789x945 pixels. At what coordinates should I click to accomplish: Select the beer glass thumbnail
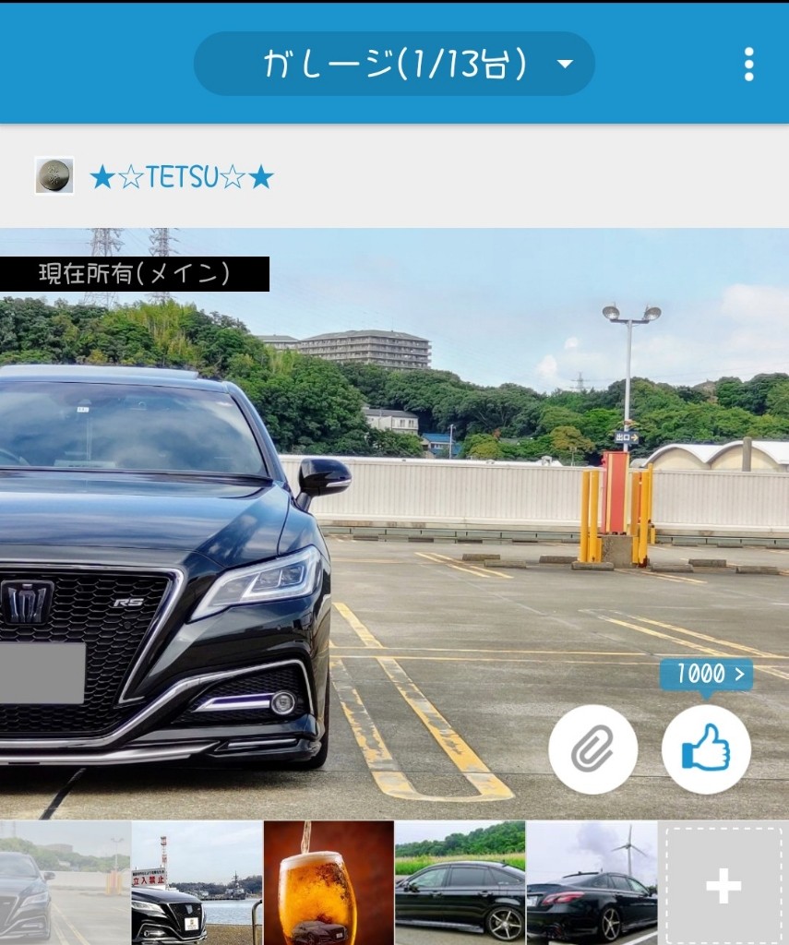click(x=329, y=882)
